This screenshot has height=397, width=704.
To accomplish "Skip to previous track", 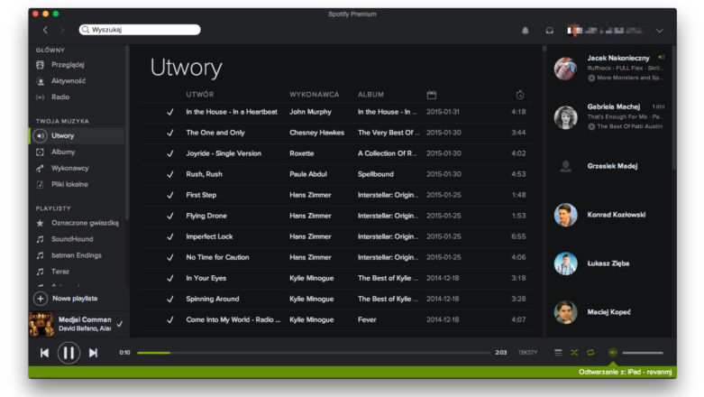I will pos(44,353).
